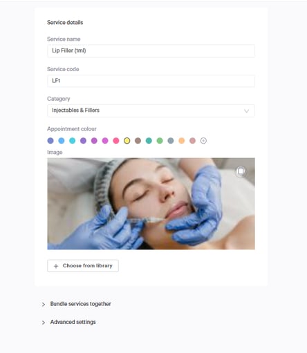Screen dimensions: 307x353
Task: Click the plus icon in Choose from library
Action: (x=56, y=266)
